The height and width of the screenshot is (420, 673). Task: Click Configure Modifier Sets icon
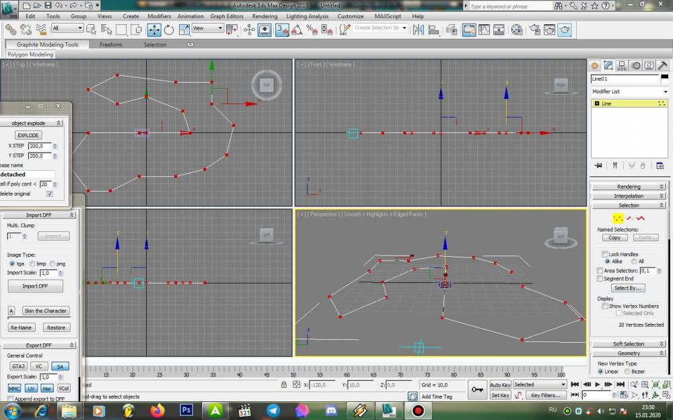[x=660, y=165]
